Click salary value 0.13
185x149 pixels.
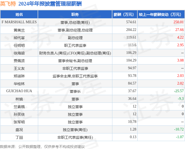pos(133,137)
